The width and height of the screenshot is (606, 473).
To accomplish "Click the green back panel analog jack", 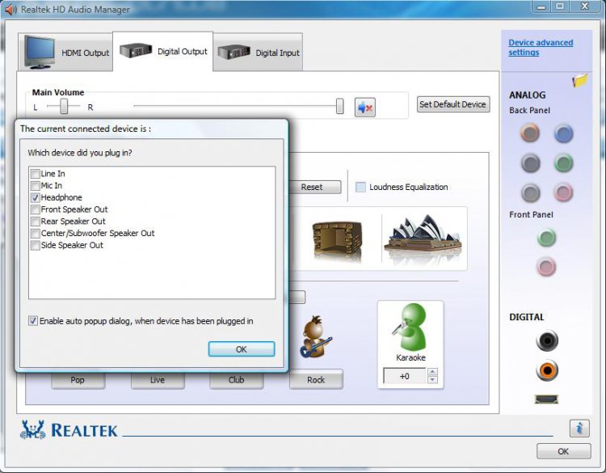I will click(563, 163).
